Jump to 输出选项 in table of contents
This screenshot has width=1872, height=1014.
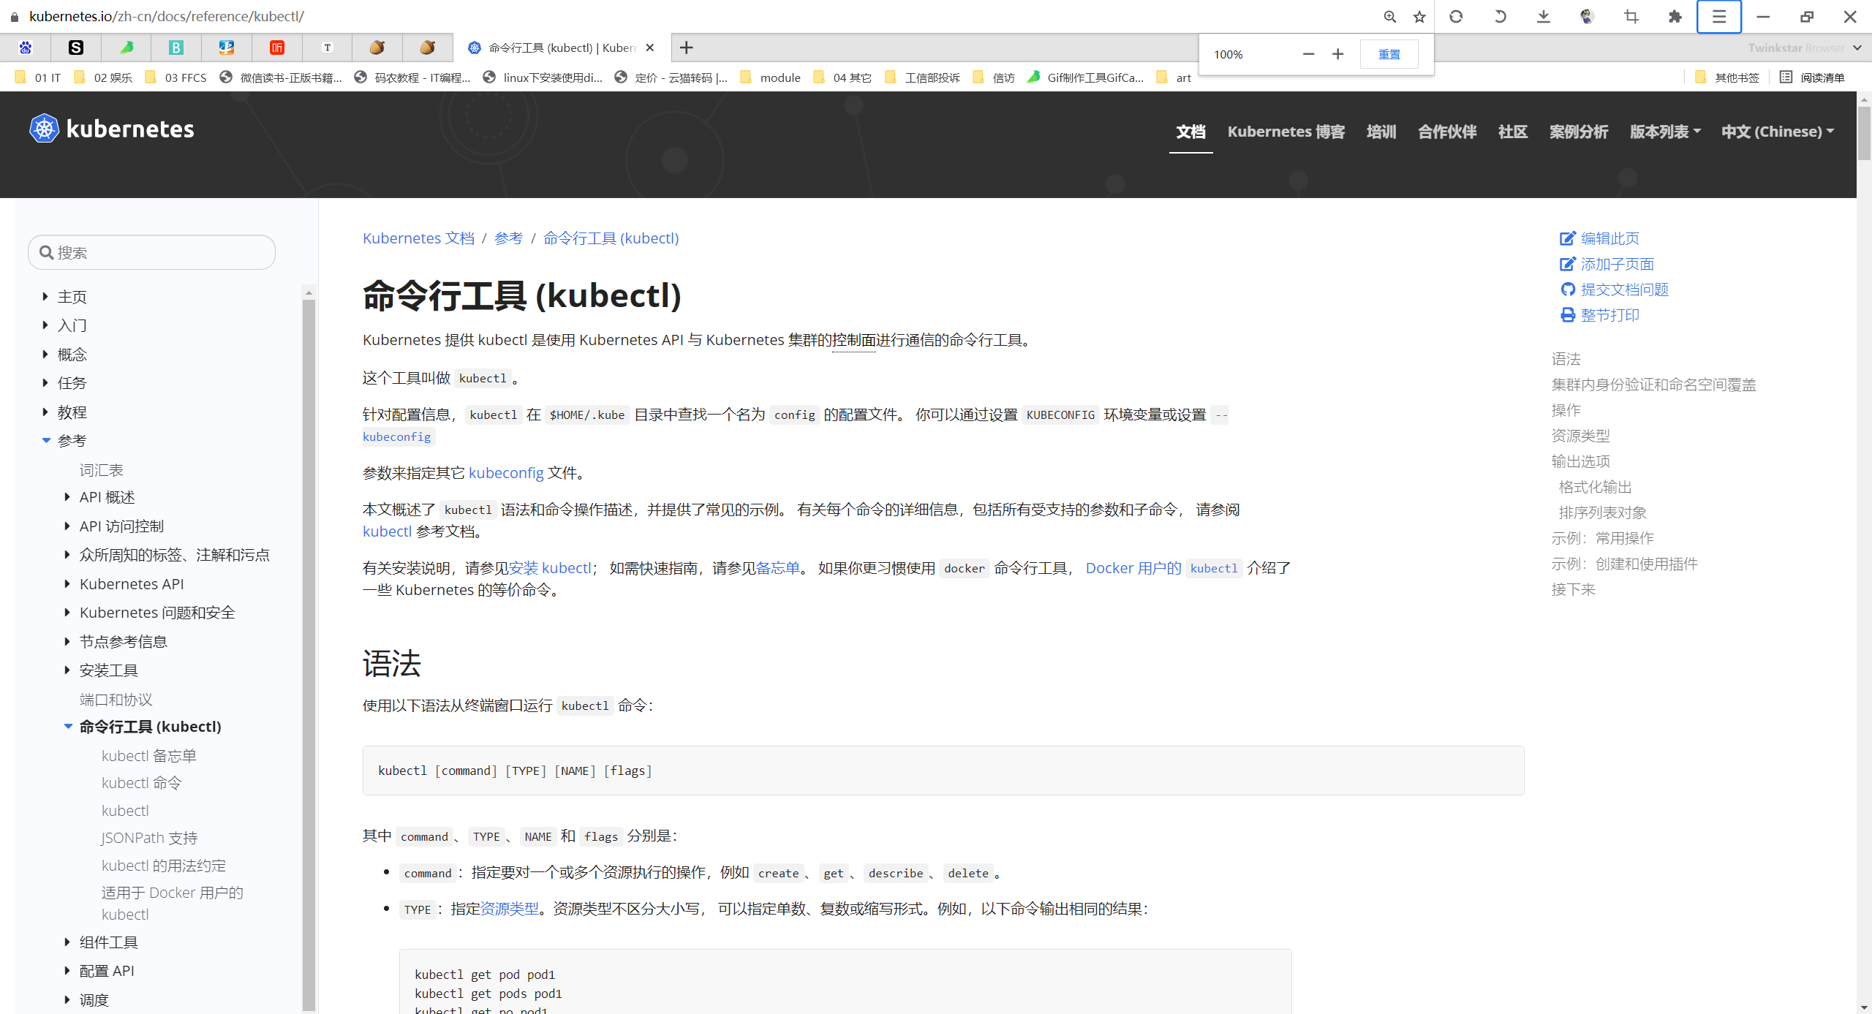(1580, 461)
